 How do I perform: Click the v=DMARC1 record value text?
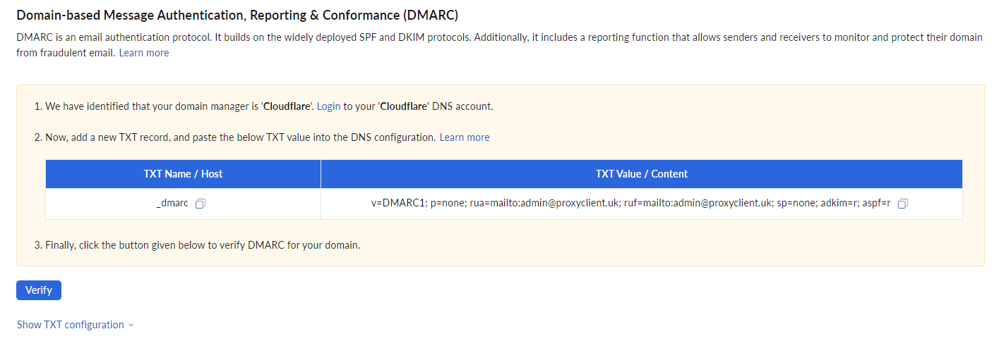pos(630,204)
